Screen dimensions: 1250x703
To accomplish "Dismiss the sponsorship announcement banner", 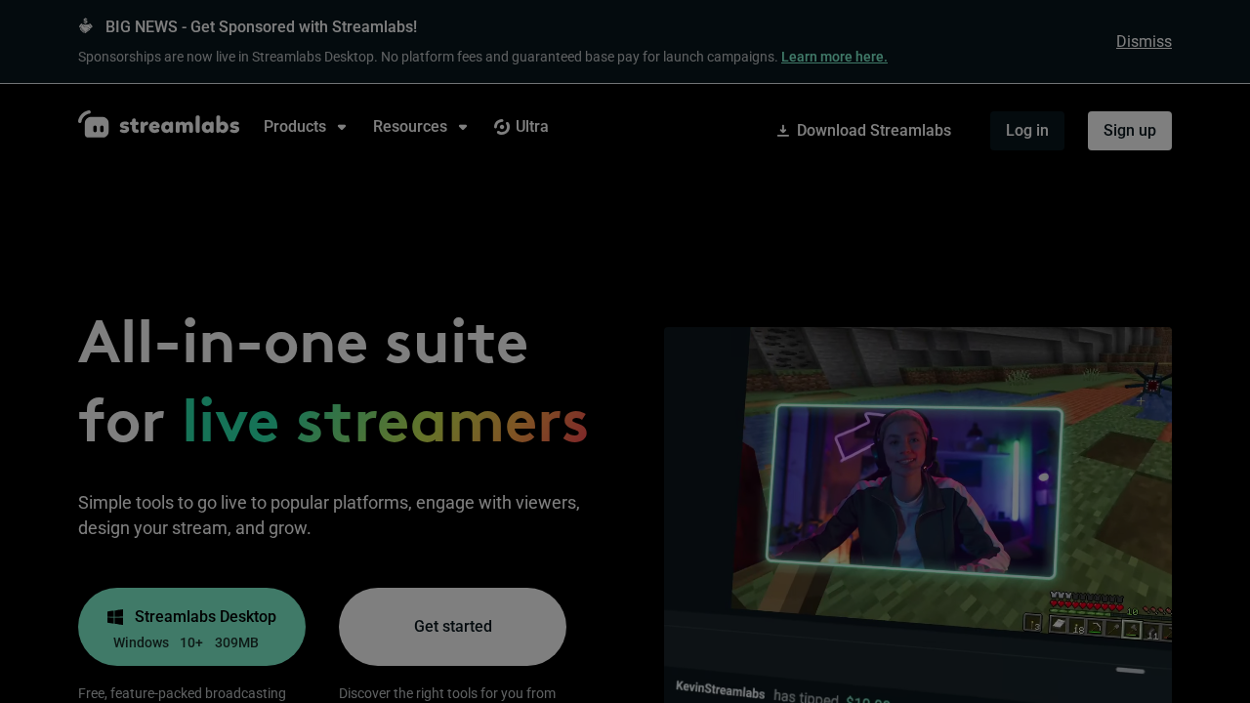I will (x=1144, y=40).
